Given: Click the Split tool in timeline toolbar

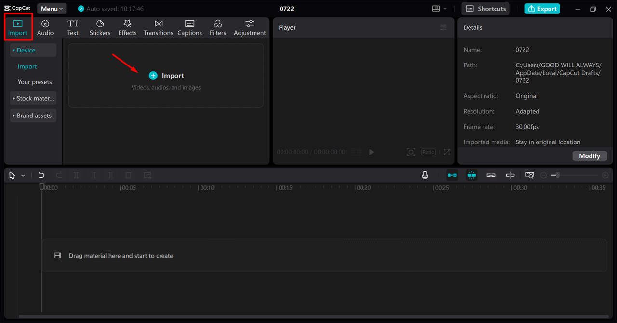Looking at the screenshot, I should (x=76, y=175).
